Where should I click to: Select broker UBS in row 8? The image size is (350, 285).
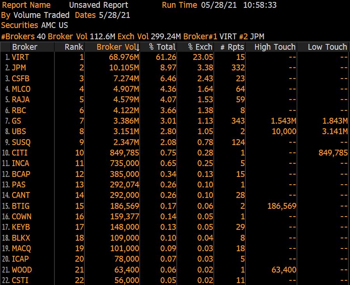[19, 131]
